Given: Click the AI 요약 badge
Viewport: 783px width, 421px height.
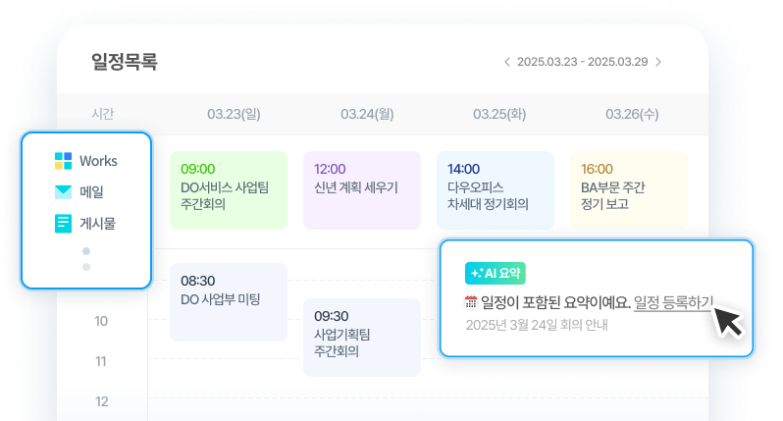Looking at the screenshot, I should pyautogui.click(x=496, y=273).
